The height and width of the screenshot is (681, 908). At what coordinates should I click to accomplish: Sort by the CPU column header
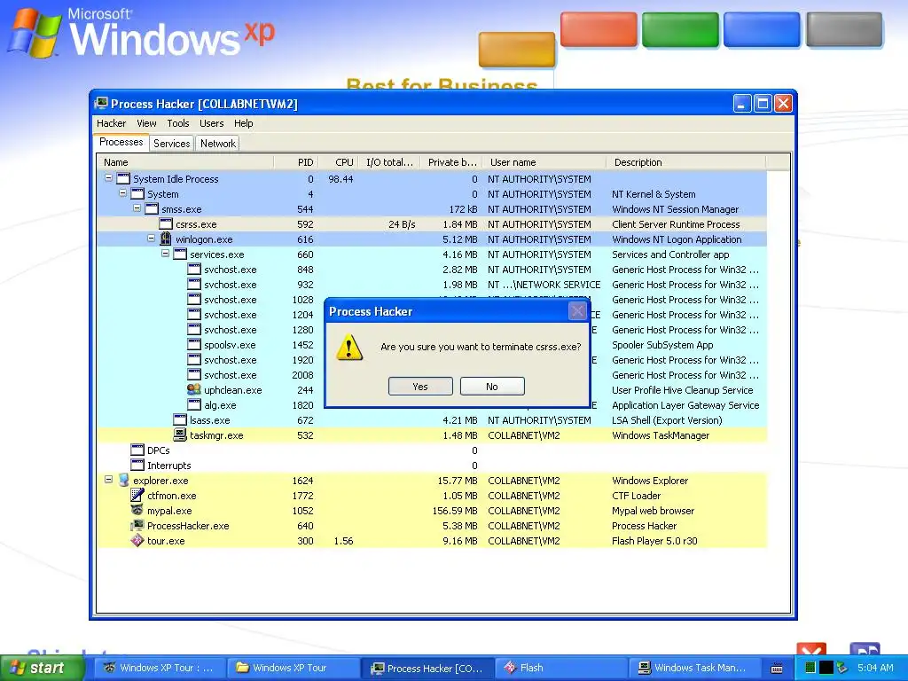click(x=339, y=162)
